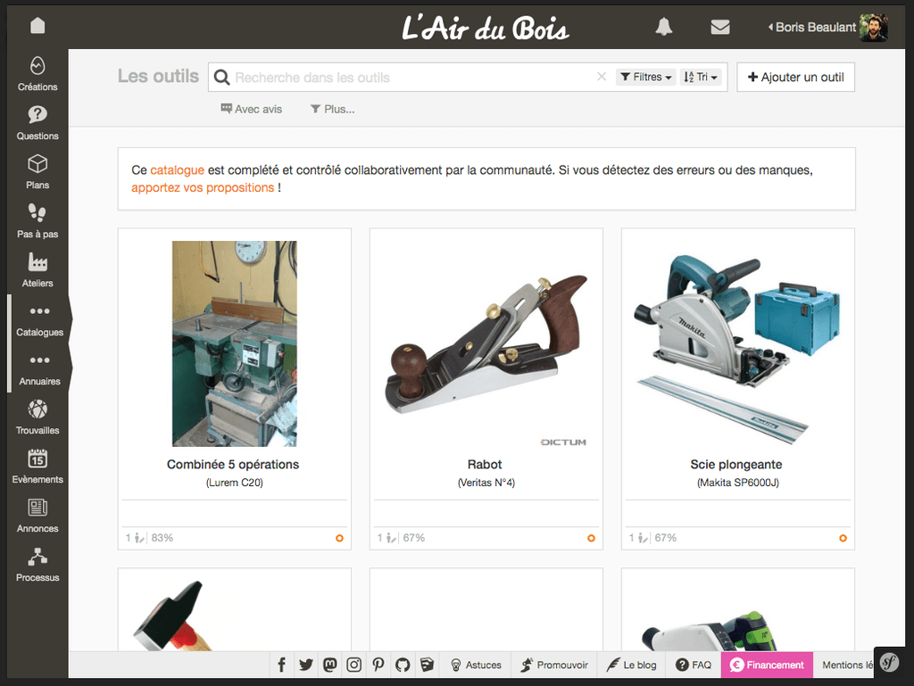Open the Catalogues menu
Image resolution: width=914 pixels, height=686 pixels.
click(x=39, y=319)
